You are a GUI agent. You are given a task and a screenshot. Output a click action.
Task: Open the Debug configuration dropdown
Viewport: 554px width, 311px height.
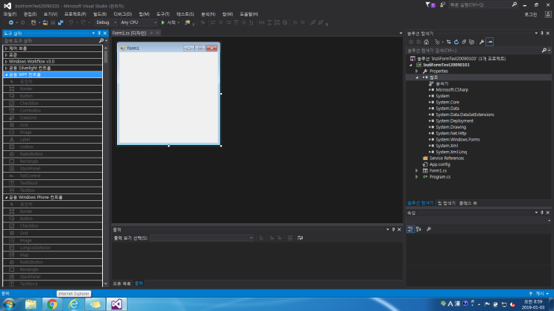107,22
